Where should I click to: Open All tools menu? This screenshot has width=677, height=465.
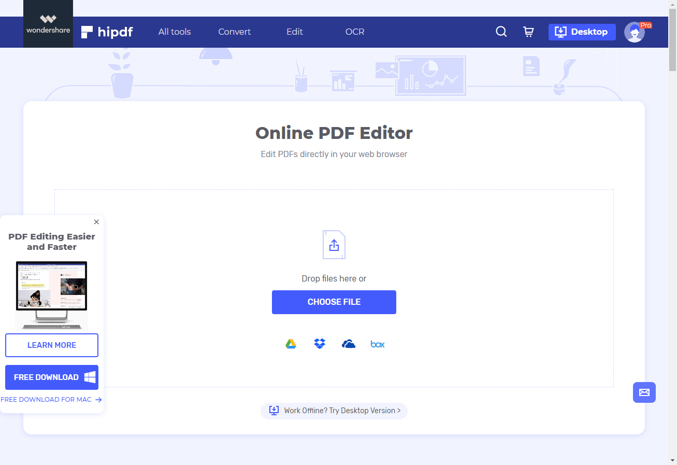click(175, 32)
